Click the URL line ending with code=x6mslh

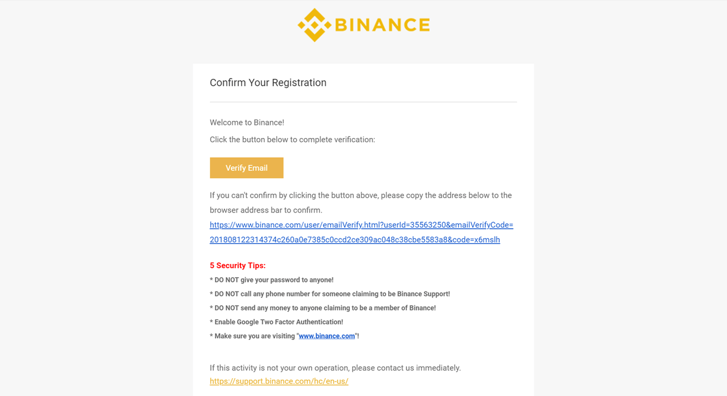pyautogui.click(x=355, y=240)
